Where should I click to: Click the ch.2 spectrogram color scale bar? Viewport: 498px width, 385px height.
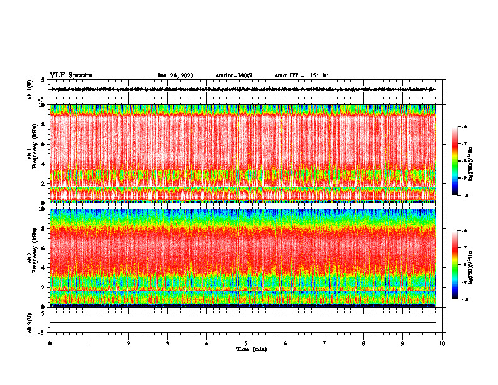click(455, 265)
